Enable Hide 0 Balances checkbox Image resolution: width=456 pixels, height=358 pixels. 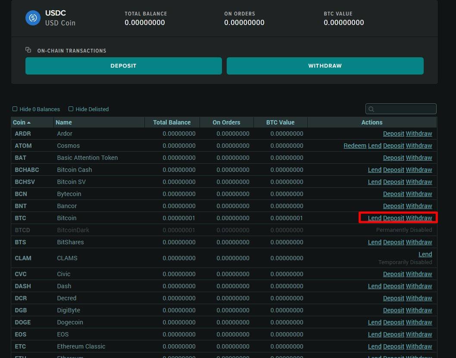15,109
